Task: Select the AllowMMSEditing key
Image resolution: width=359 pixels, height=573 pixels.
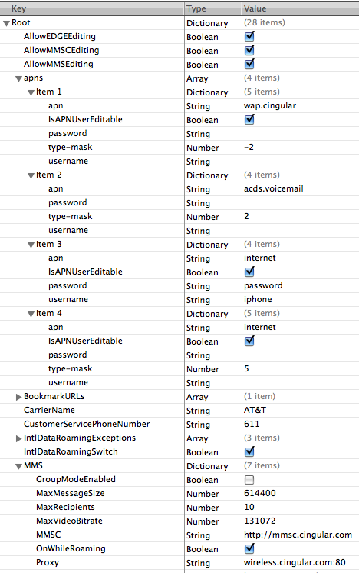Action: click(x=58, y=65)
